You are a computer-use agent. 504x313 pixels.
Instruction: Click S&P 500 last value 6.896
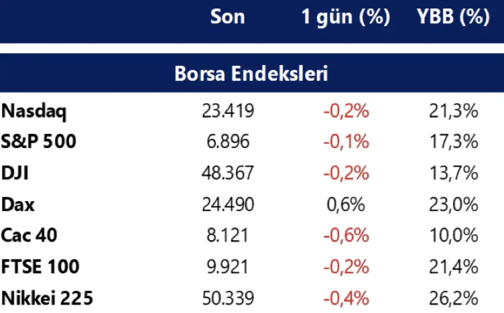tap(228, 142)
